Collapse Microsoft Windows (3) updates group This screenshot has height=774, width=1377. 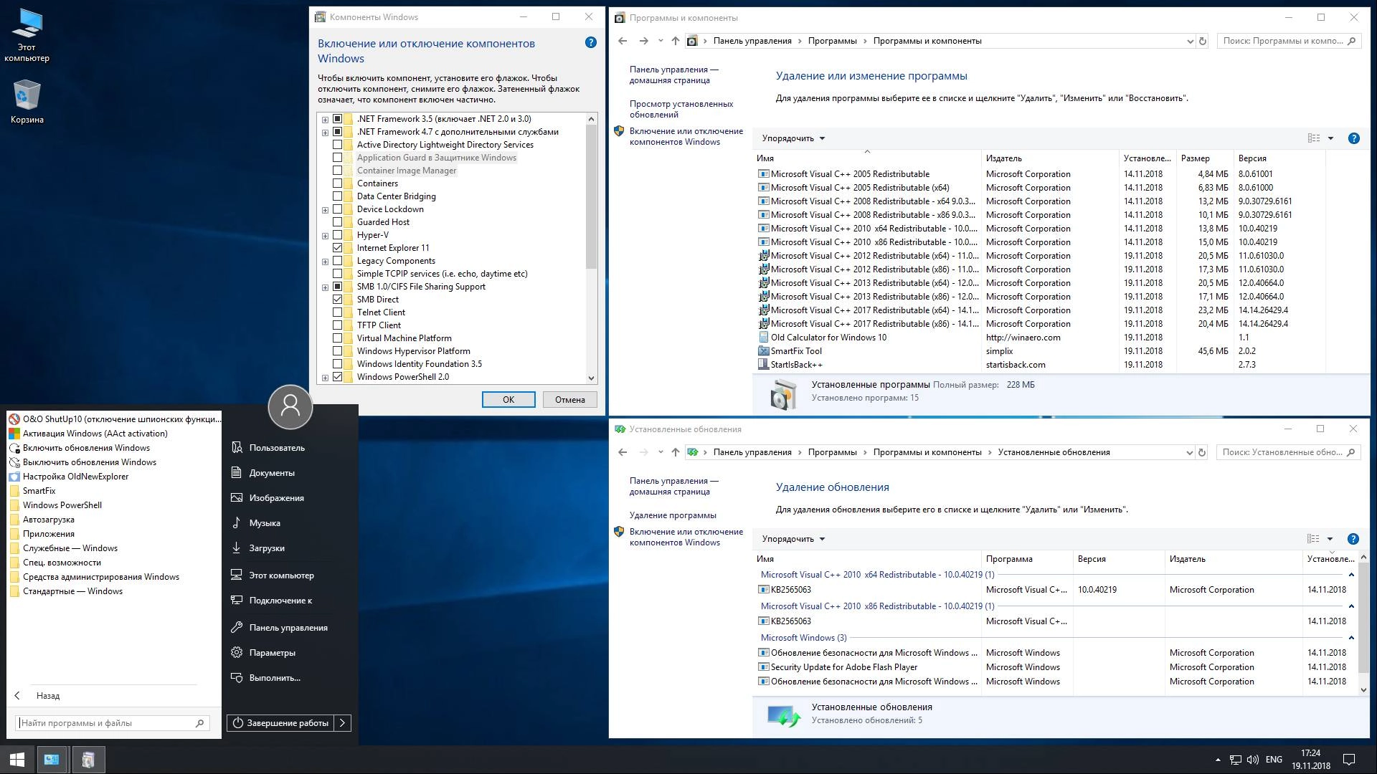coord(1351,638)
